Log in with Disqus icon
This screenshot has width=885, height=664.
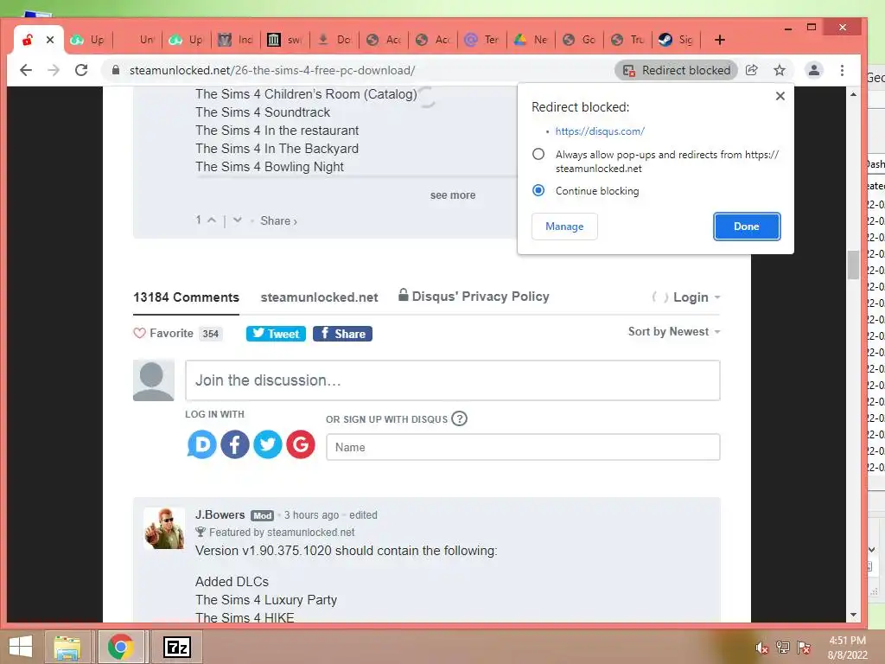tap(201, 444)
